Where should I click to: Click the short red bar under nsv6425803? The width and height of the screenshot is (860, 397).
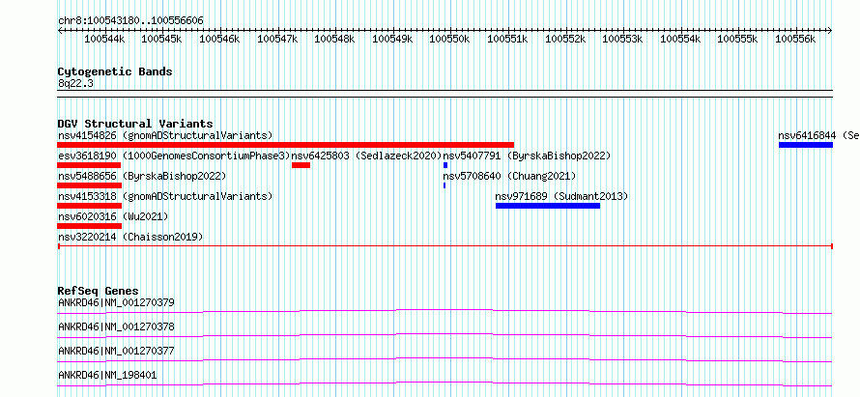pyautogui.click(x=301, y=165)
